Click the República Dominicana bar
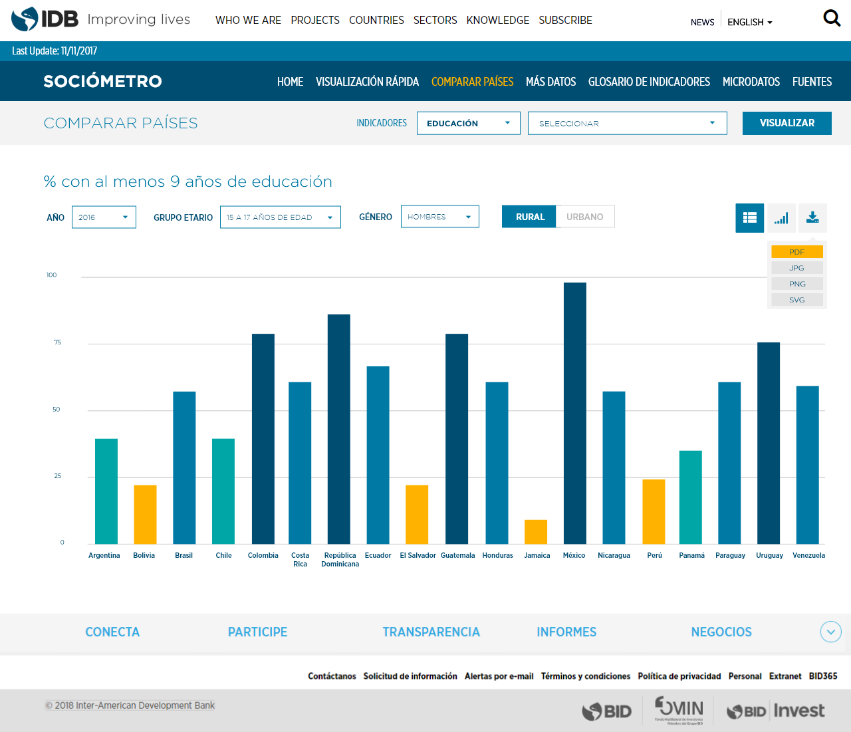The image size is (851, 732). tap(339, 429)
